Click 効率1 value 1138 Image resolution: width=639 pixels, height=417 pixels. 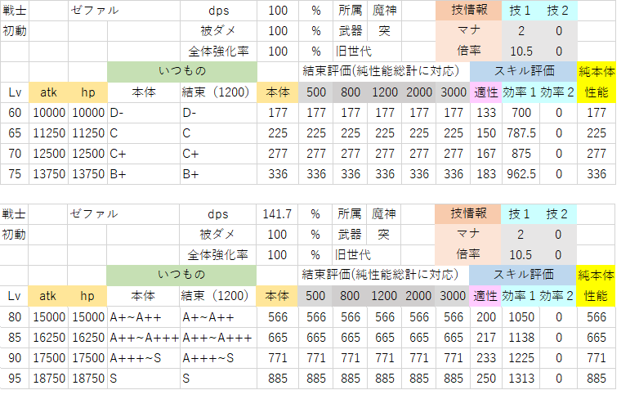(521, 338)
